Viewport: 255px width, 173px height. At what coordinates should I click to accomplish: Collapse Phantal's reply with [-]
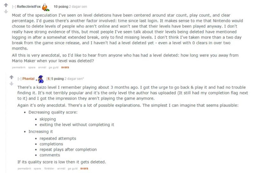pos(20,79)
